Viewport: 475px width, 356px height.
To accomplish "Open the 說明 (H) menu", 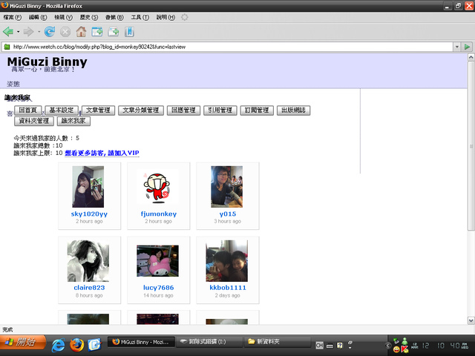I will [x=166, y=17].
